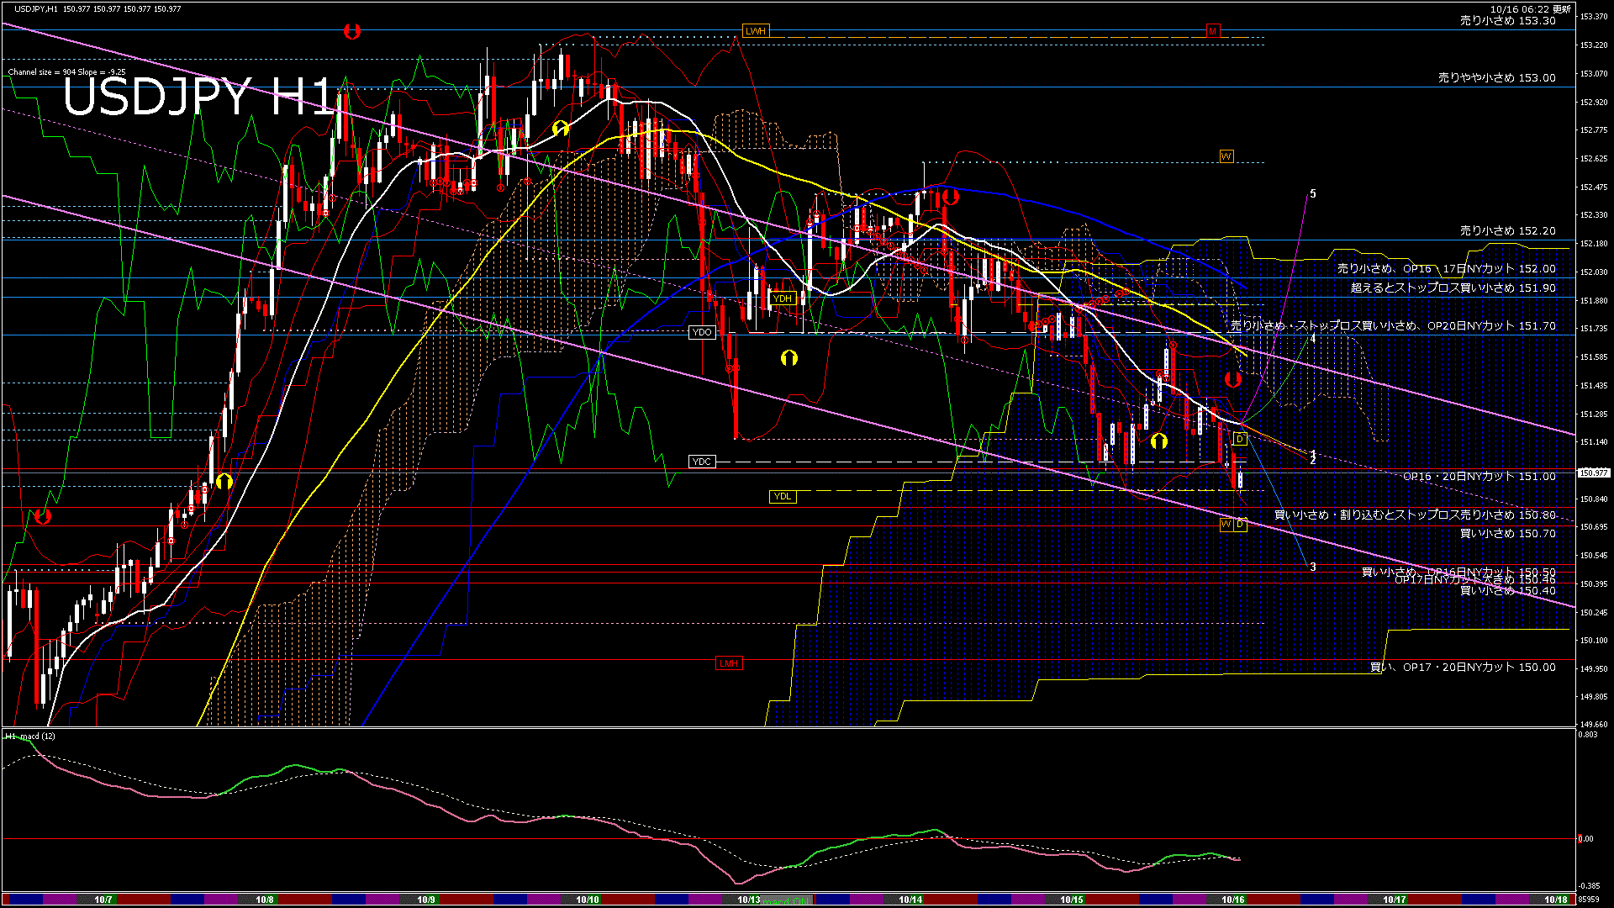Click the yellow up-arrow signal below the YDH label
Image resolution: width=1614 pixels, height=908 pixels.
click(789, 358)
